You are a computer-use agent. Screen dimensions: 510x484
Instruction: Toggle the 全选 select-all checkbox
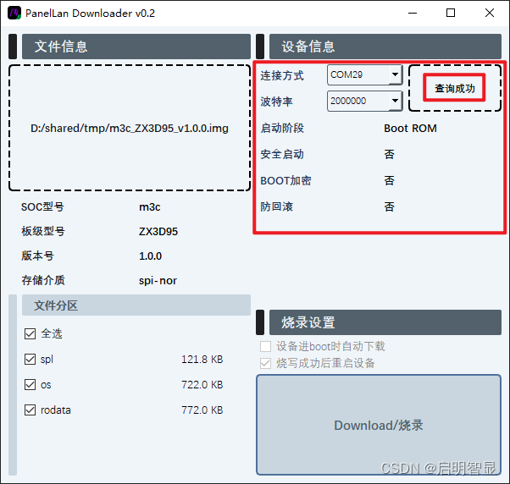click(x=30, y=333)
